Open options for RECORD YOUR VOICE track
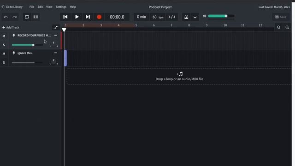Screen dimensions: 295x166 [x=55, y=35]
